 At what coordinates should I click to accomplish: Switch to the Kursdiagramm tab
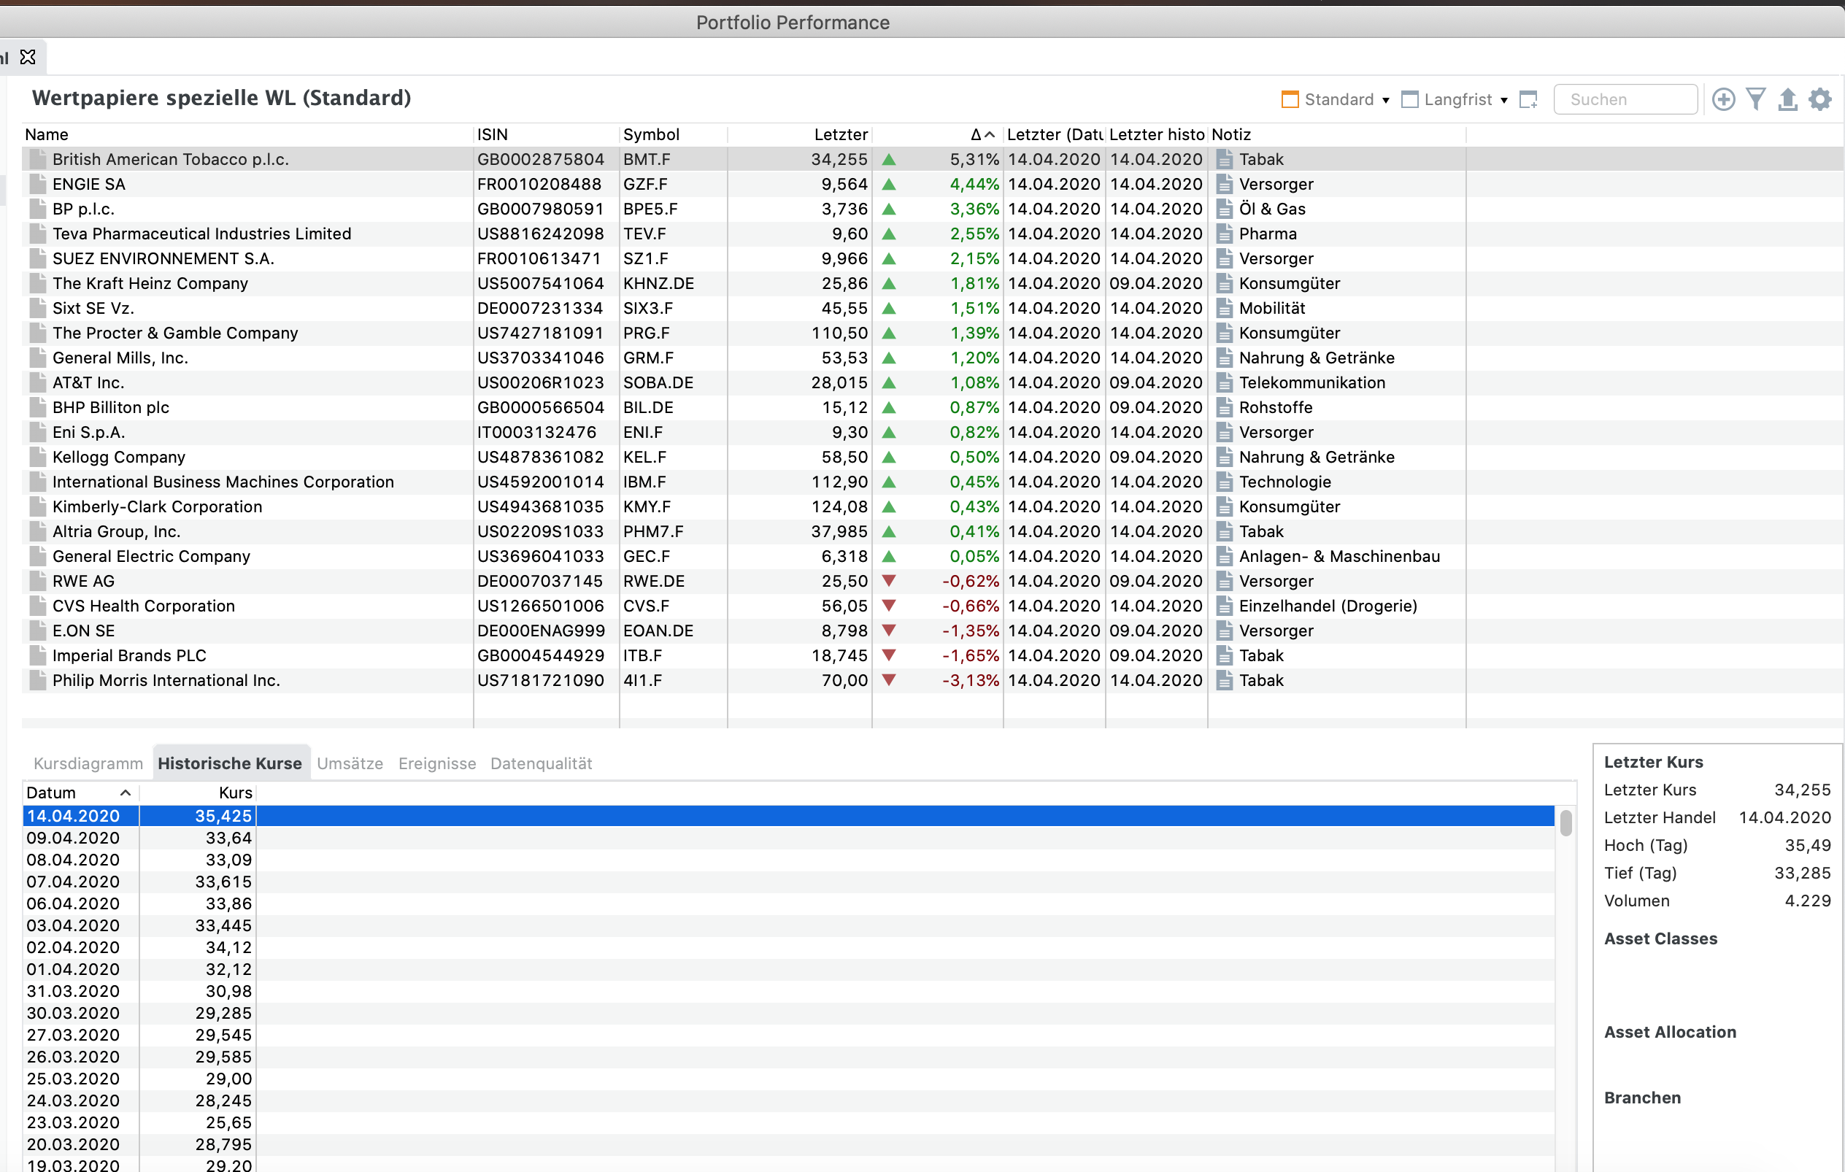tap(88, 763)
